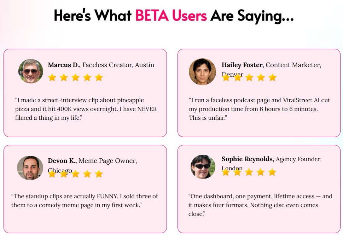Click the third star in Sophie Reynolds' rating
The height and width of the screenshot is (235, 343).
pyautogui.click(x=249, y=172)
